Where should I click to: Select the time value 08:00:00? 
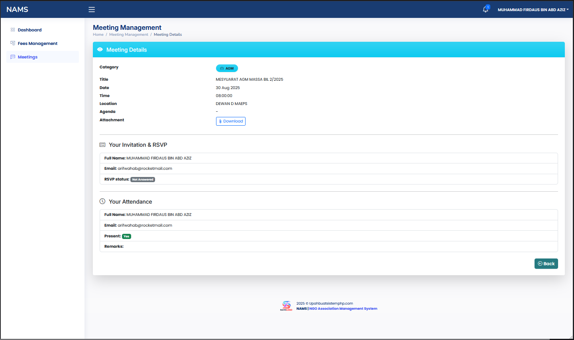click(224, 96)
